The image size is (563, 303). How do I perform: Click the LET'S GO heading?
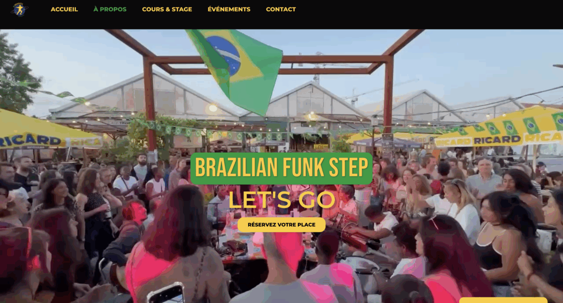(281, 200)
